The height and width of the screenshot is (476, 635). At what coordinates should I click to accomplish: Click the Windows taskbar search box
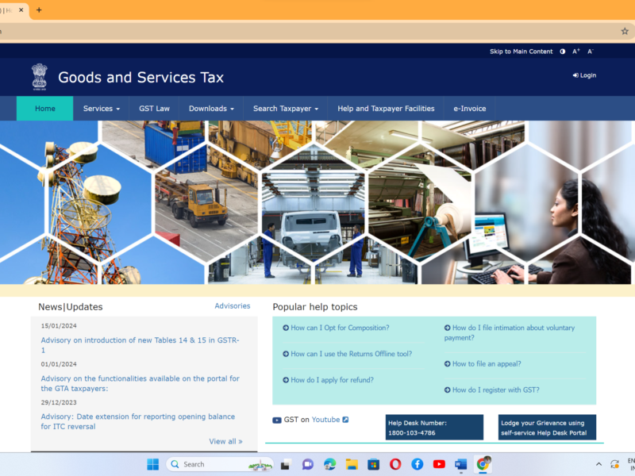[211, 464]
